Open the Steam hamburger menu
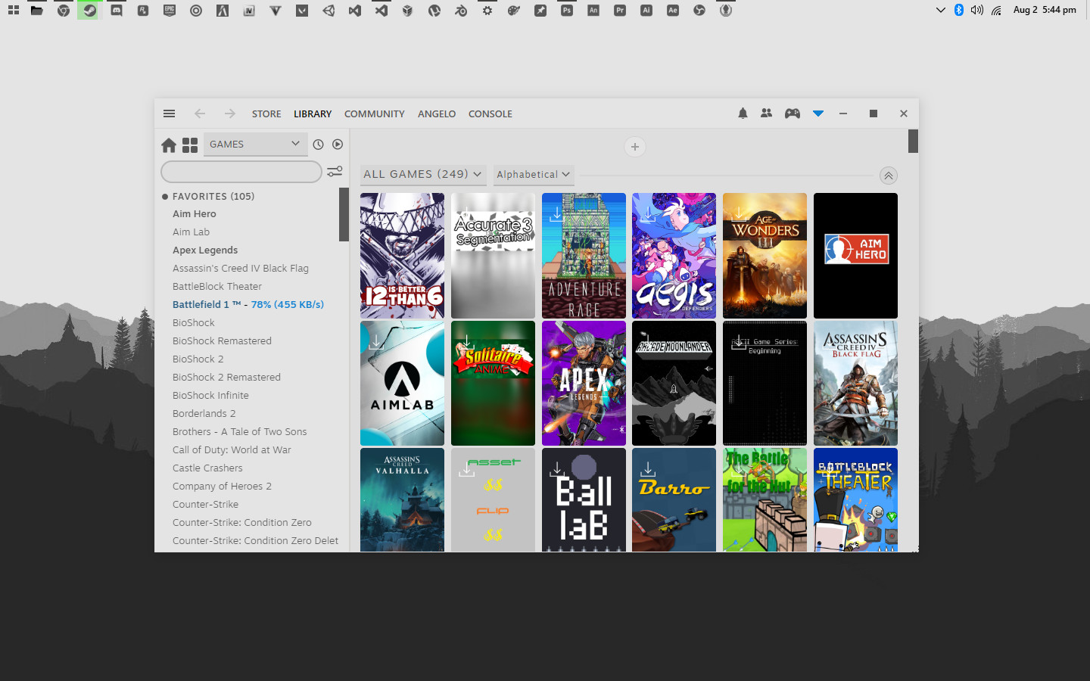This screenshot has height=681, width=1090. click(x=169, y=113)
